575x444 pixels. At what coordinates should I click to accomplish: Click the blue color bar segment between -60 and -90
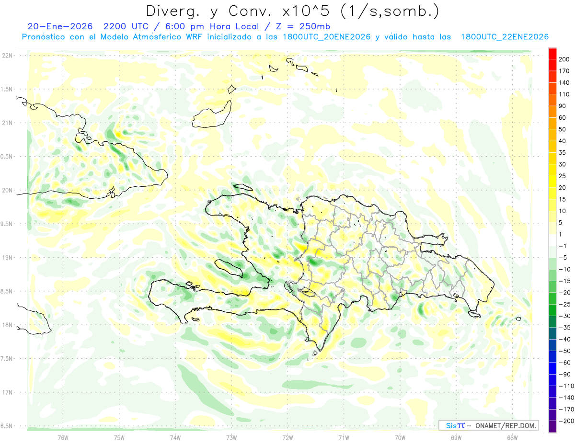click(x=552, y=368)
